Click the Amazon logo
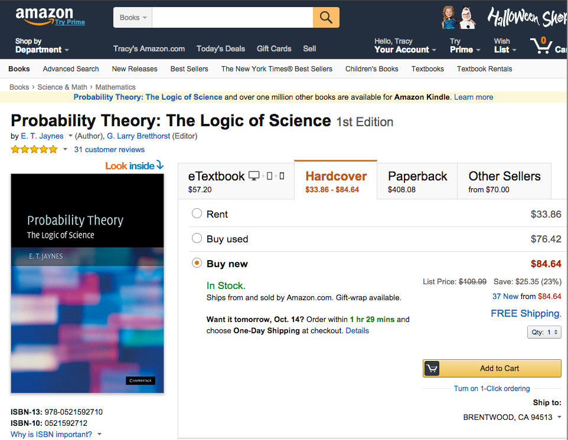 [44, 15]
